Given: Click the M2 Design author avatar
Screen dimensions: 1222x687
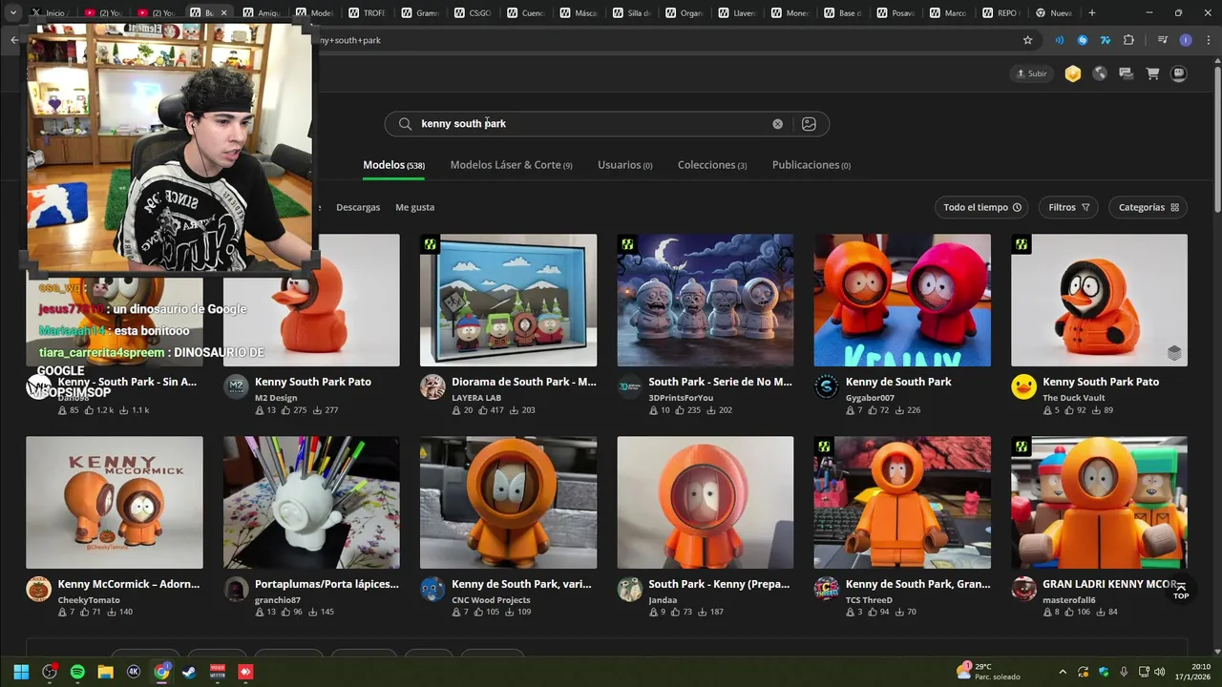Looking at the screenshot, I should tap(236, 386).
